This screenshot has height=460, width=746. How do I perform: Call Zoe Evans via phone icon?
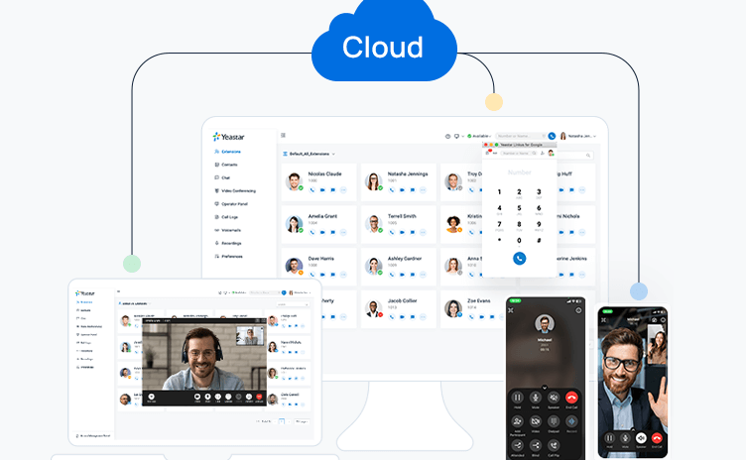471,316
